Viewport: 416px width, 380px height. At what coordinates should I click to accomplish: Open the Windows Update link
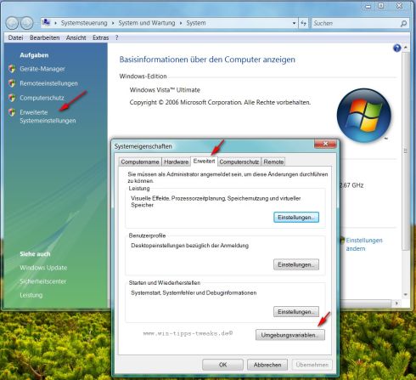pyautogui.click(x=43, y=268)
